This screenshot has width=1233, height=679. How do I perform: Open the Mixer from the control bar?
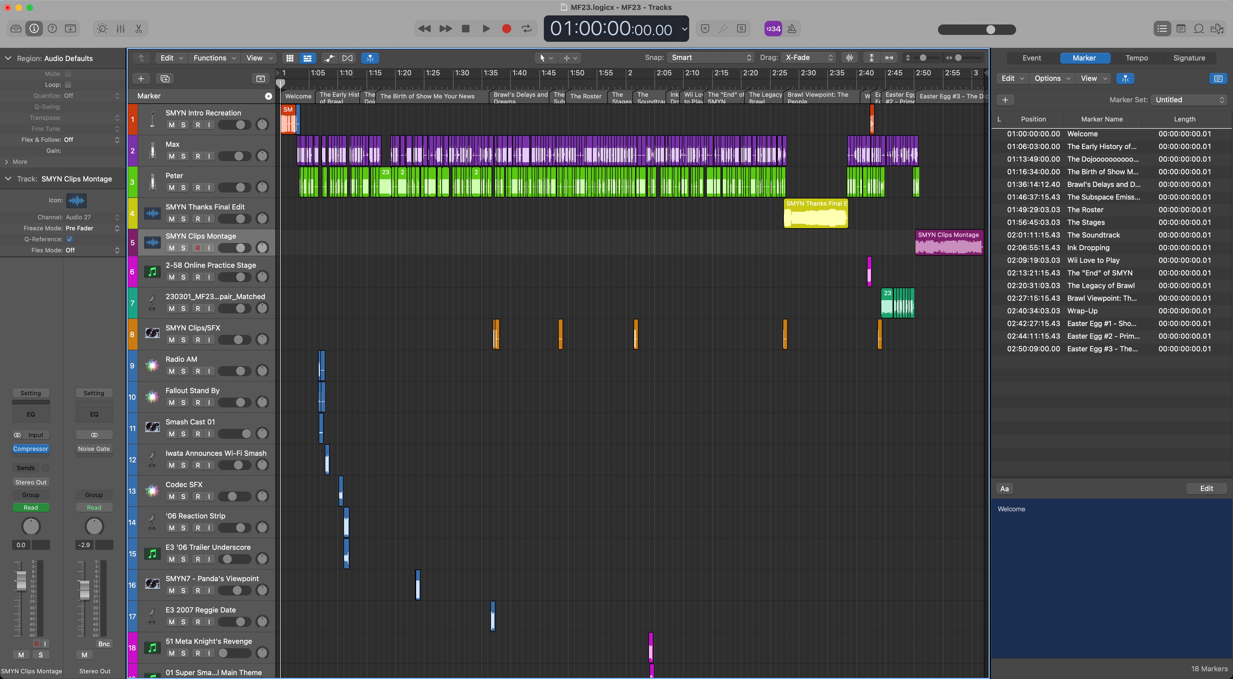coord(121,29)
